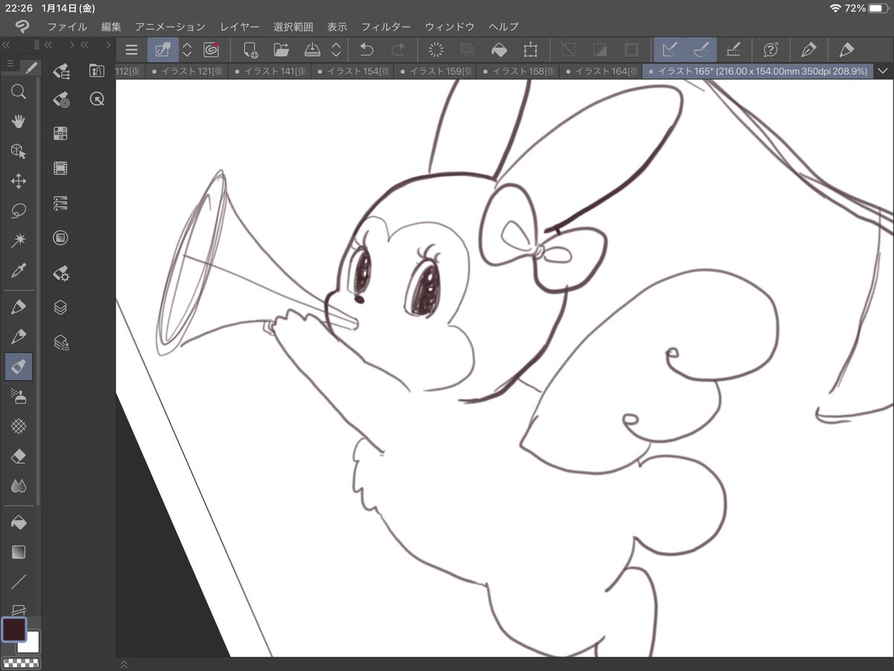Click the Invert selection icon
Image resolution: width=894 pixels, height=671 pixels.
600,50
